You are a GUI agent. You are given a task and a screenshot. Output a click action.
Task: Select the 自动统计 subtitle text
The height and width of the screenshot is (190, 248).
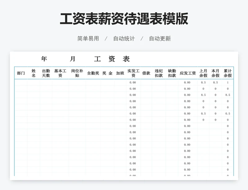coord(124,39)
